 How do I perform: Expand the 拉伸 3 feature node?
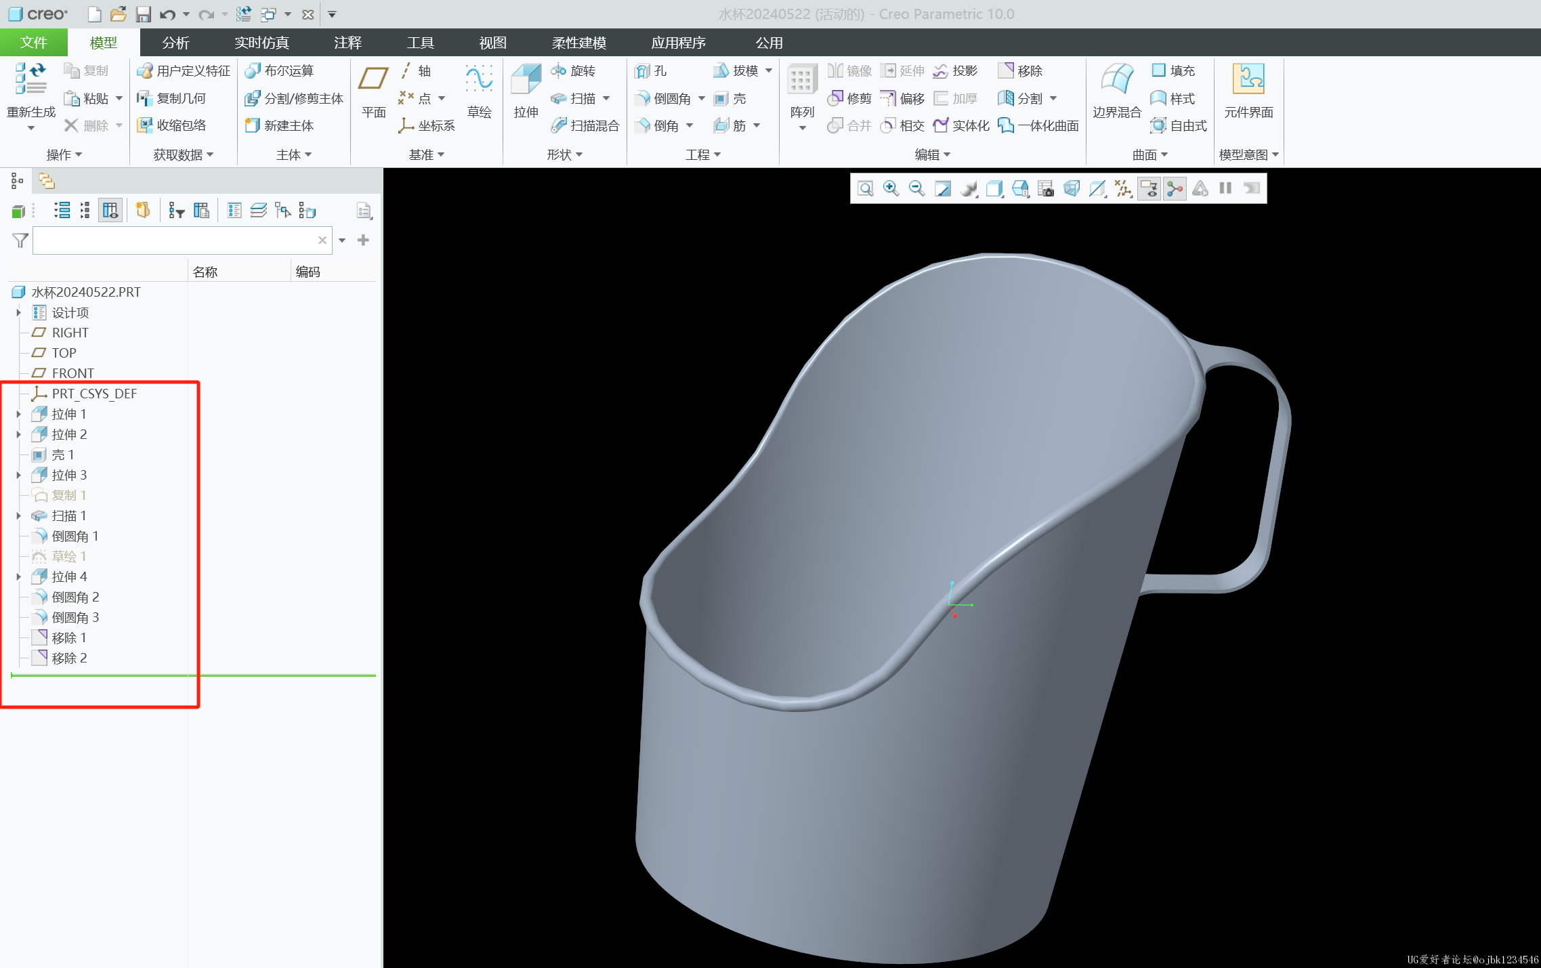(19, 476)
